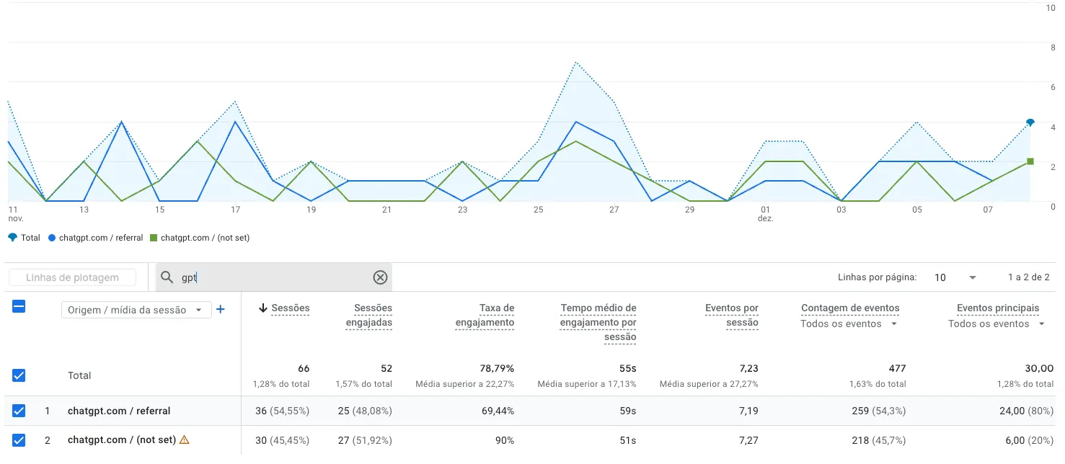Click the Total endpoint marker on the chart
Viewport: 1065px width, 464px height.
pos(1030,122)
